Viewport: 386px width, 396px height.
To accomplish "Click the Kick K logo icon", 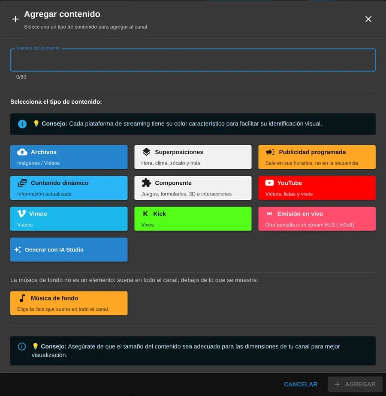I will (x=145, y=214).
